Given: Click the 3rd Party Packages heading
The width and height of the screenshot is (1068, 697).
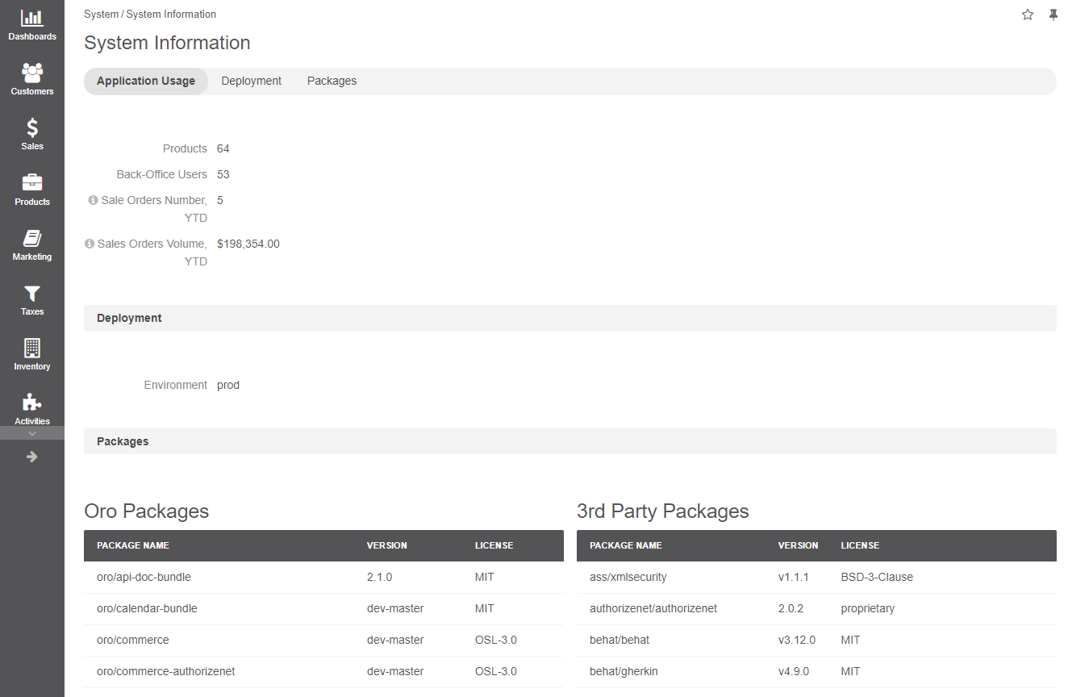Looking at the screenshot, I should tap(663, 511).
